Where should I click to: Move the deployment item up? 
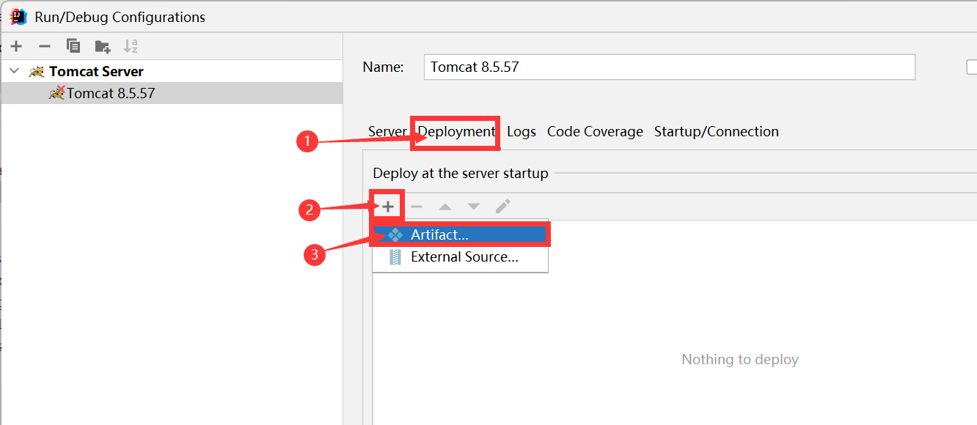pyautogui.click(x=444, y=206)
